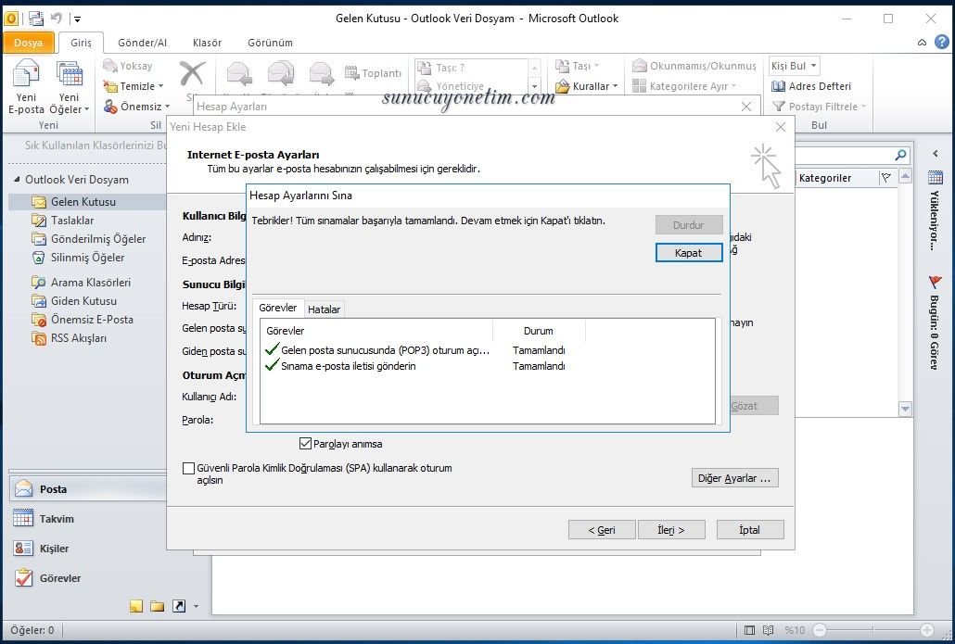
Task: Switch to the Klasör ribbon tab
Action: pyautogui.click(x=207, y=43)
